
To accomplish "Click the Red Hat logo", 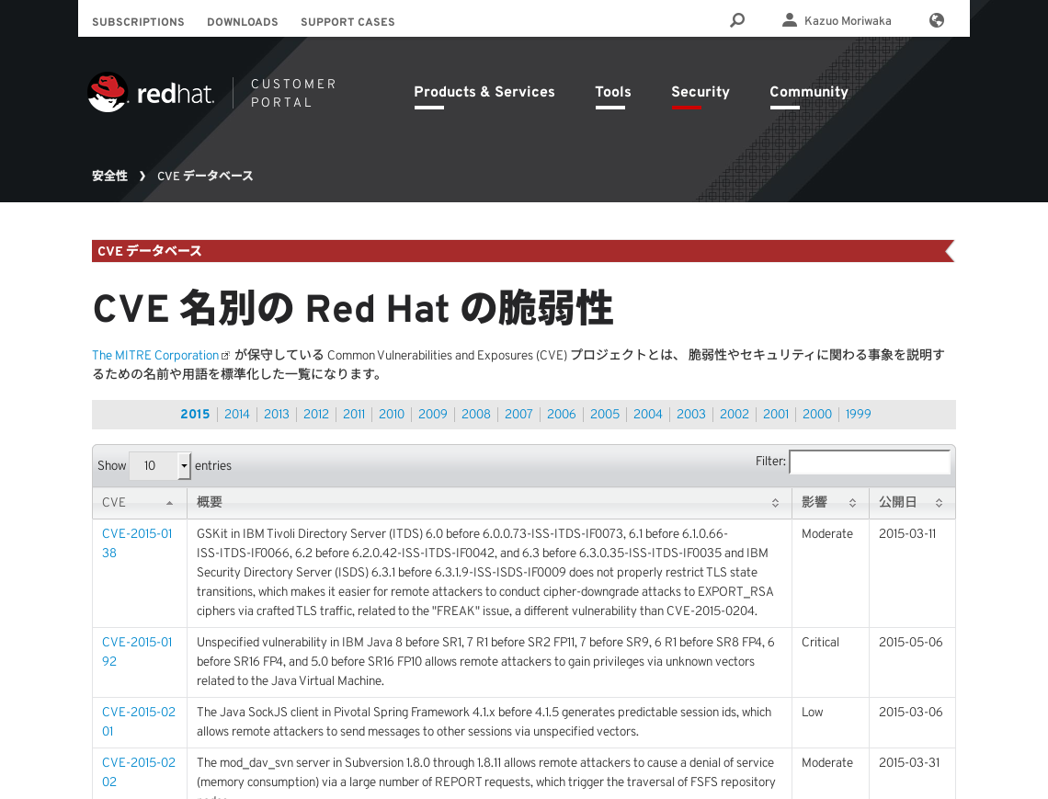I will [x=151, y=92].
